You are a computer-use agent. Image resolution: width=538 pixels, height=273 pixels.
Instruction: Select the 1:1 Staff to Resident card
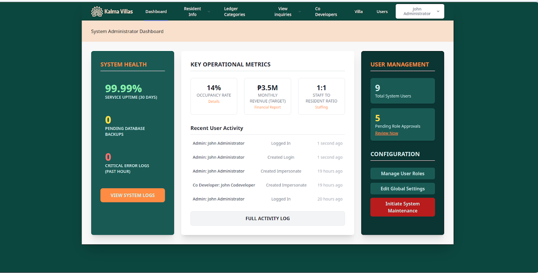coord(322,96)
